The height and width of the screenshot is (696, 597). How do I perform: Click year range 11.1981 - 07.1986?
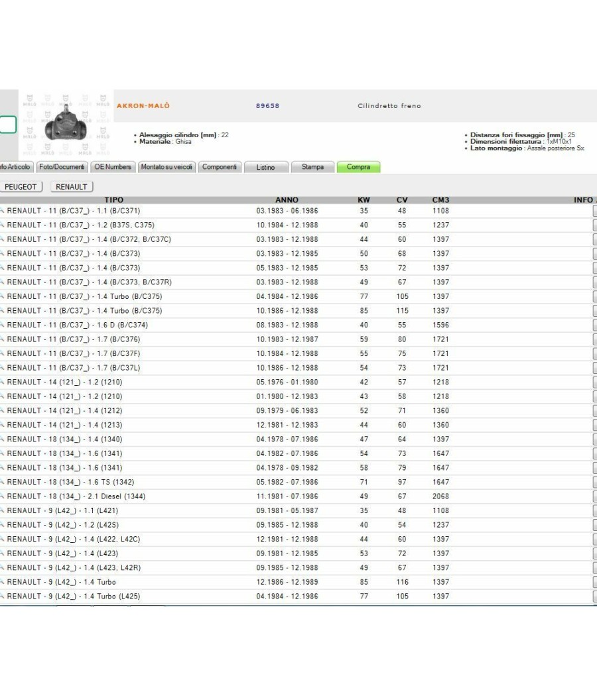coord(287,496)
